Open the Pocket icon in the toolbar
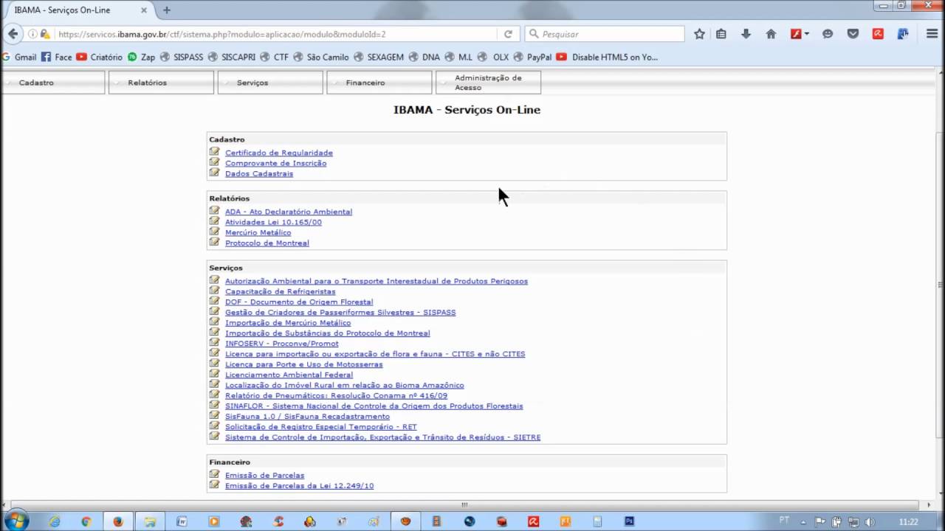Screen dimensions: 945x531 click(853, 34)
